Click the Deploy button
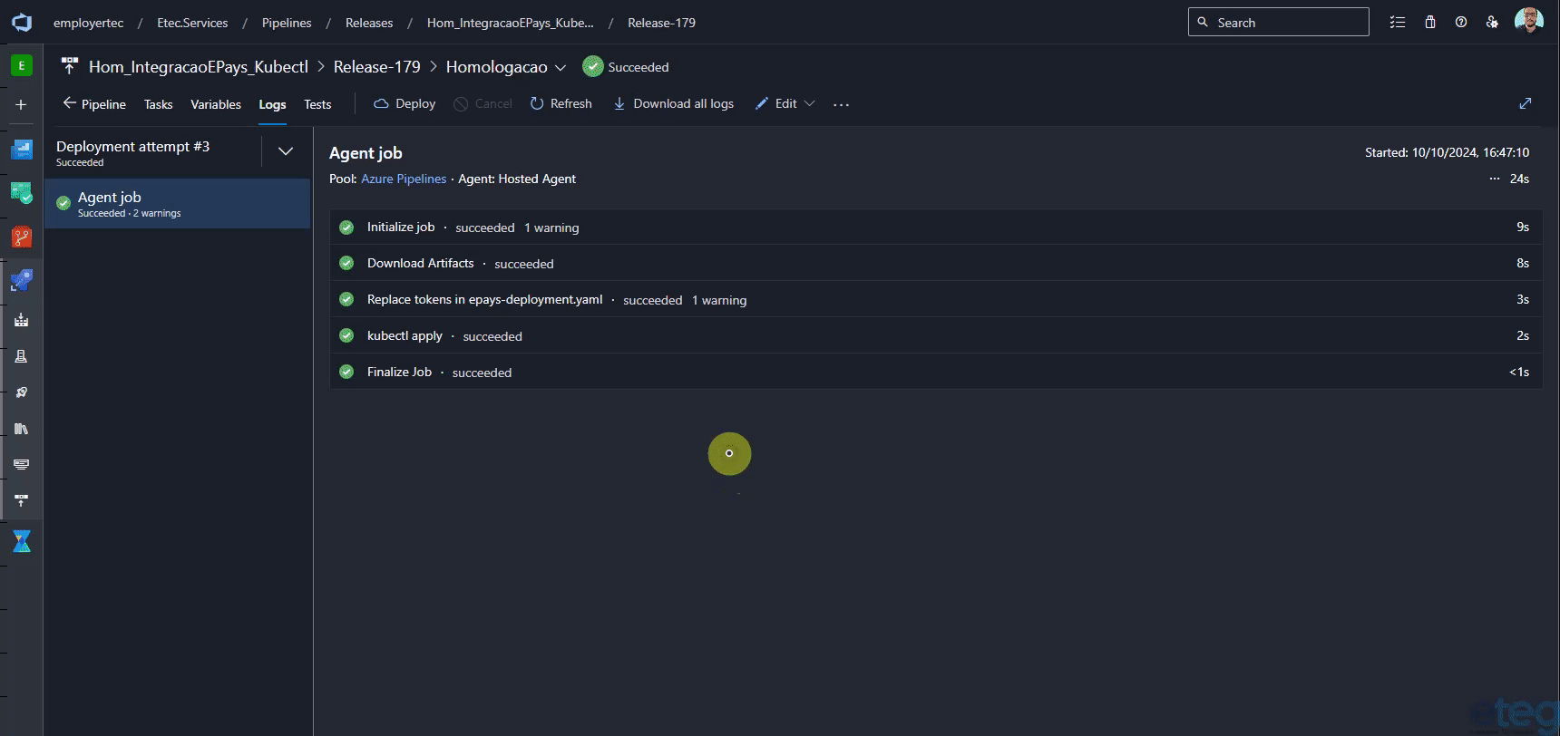Image resolution: width=1560 pixels, height=736 pixels. [x=405, y=104]
